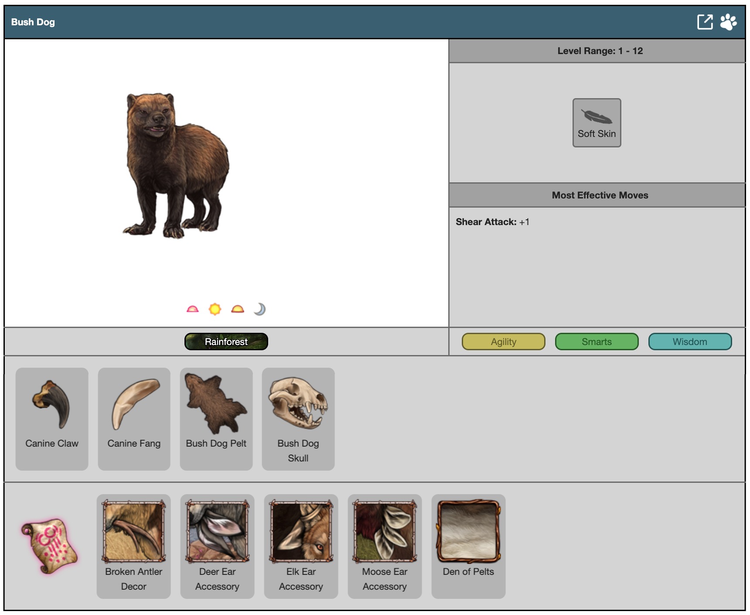Select the green Smarts stat badge
Image resolution: width=750 pixels, height=615 pixels.
(x=596, y=342)
